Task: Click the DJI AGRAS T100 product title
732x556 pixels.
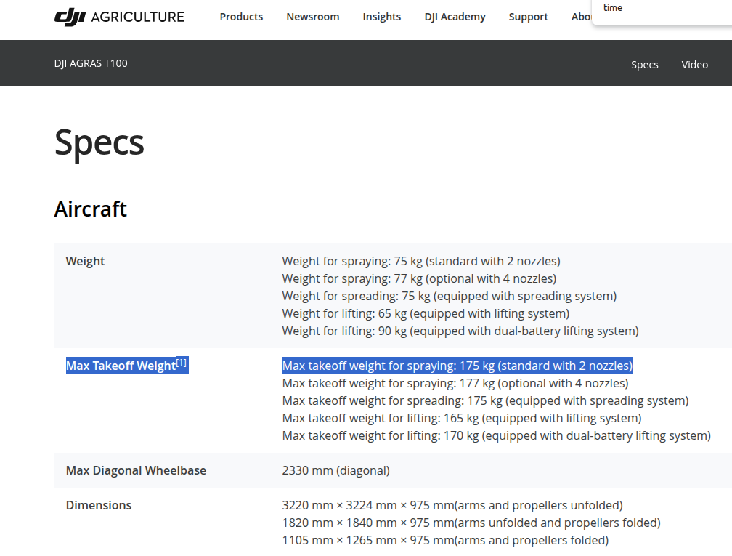Action: [91, 63]
